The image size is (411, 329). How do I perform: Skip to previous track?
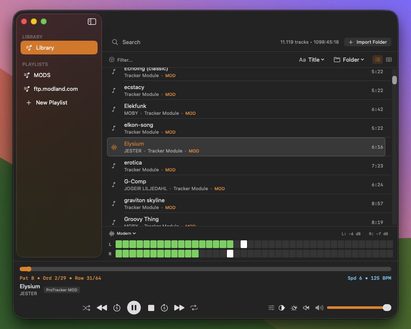pyautogui.click(x=102, y=308)
